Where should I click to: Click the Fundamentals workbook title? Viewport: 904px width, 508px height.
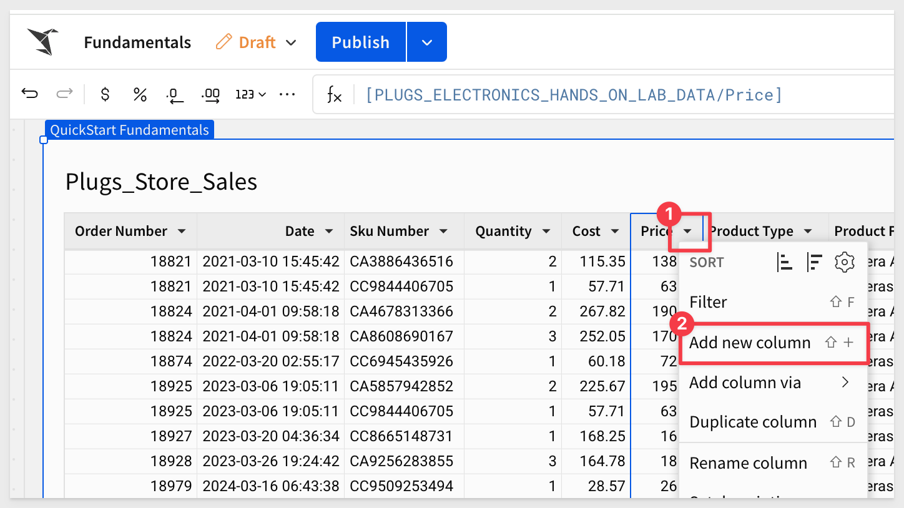tap(137, 42)
